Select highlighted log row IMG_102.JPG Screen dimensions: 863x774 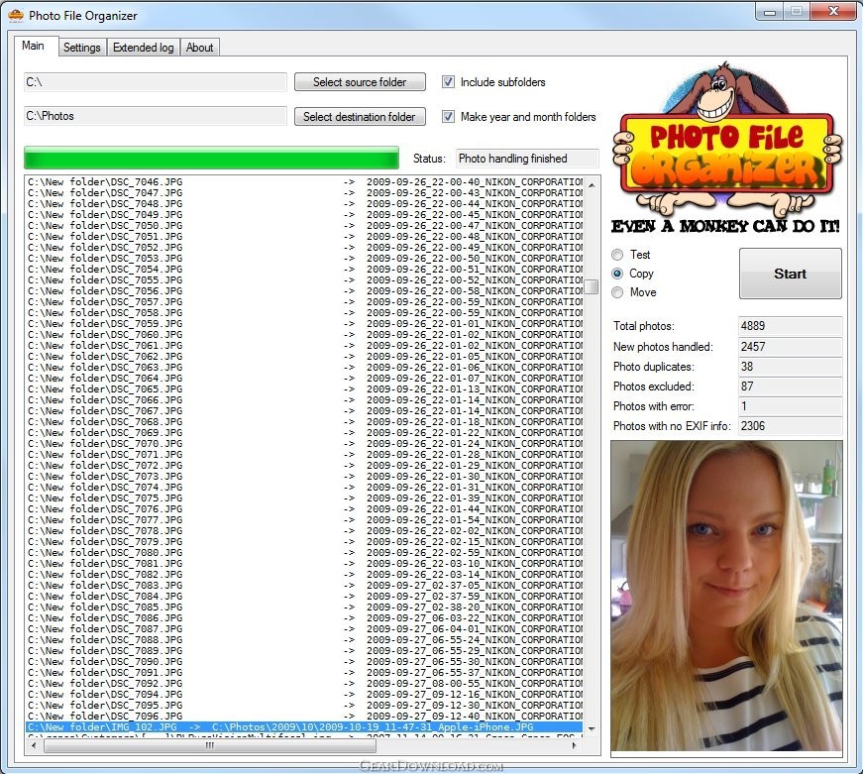tap(304, 726)
